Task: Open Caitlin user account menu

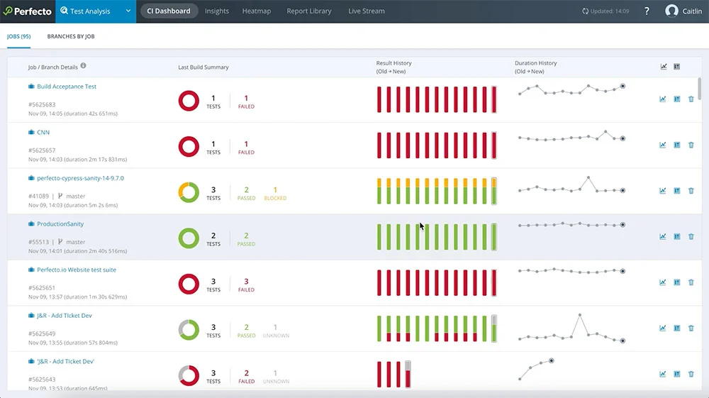Action: click(x=683, y=11)
